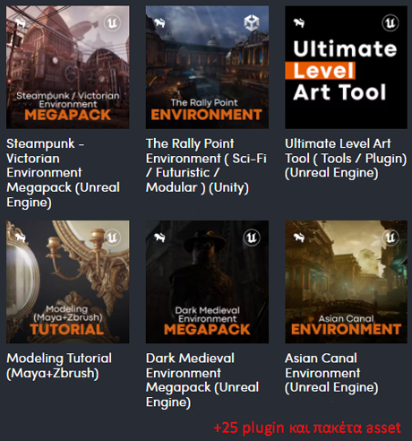Click publisher animal logo on Ultimate Level Art Tool
Image resolution: width=412 pixels, height=441 pixels.
(x=298, y=23)
